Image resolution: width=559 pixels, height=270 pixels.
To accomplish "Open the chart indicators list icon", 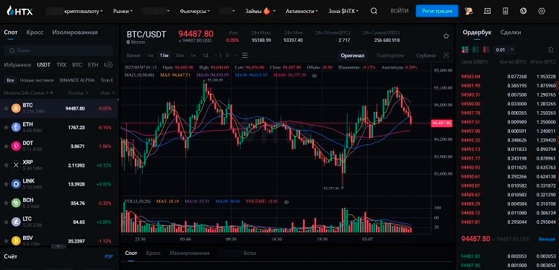I will [245, 56].
